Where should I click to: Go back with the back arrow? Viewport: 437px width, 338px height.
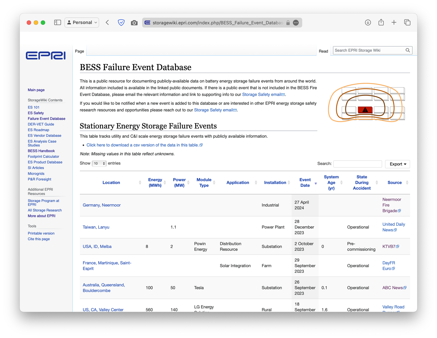coord(108,23)
